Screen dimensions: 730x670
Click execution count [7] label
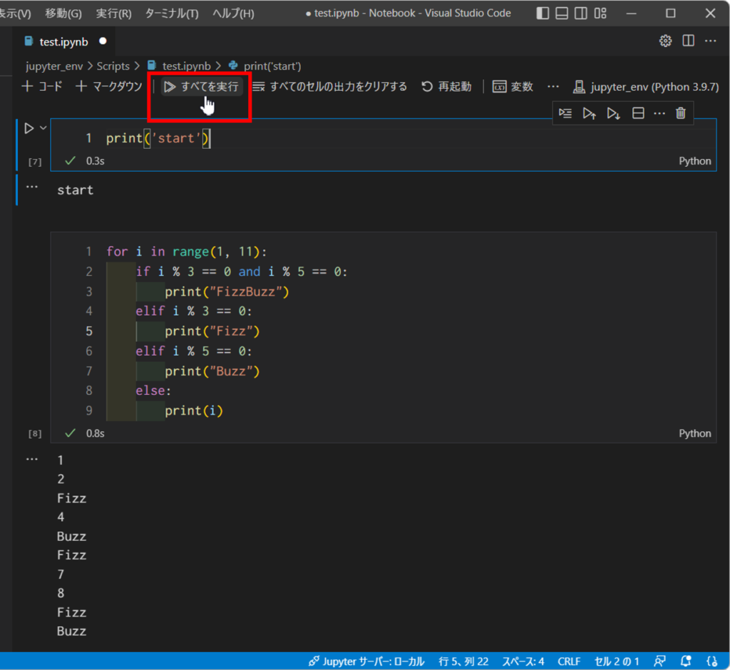[35, 162]
